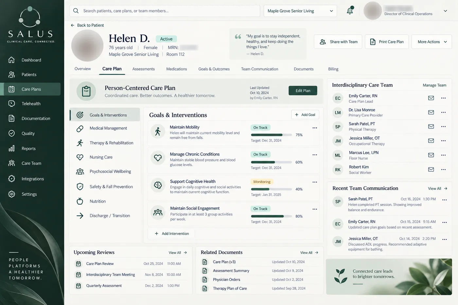Switch to the Overview tab
Screen dimensions: 458x305
pos(83,69)
